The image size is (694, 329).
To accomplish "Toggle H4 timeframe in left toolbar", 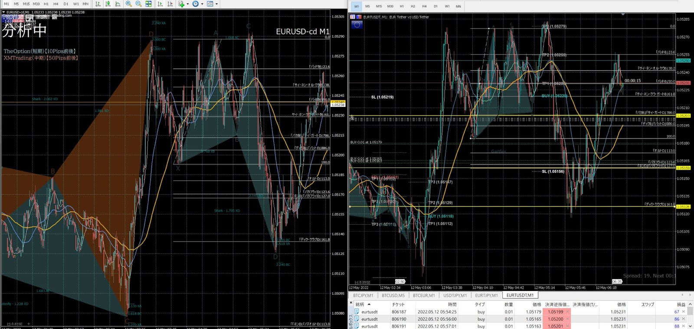I will (56, 4).
